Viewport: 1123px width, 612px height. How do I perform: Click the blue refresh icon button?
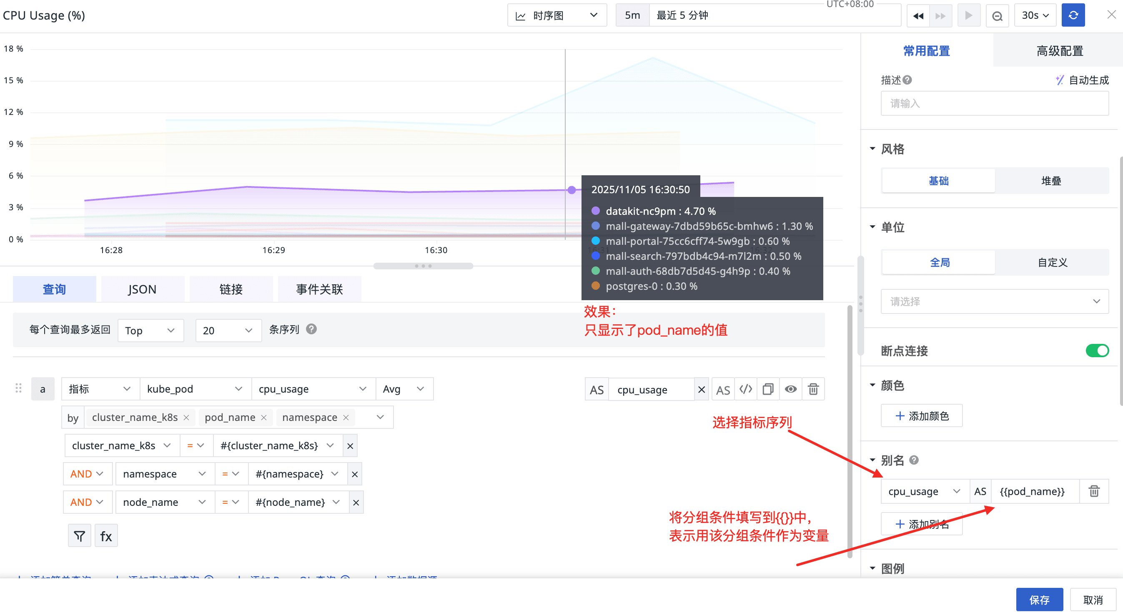(1073, 15)
